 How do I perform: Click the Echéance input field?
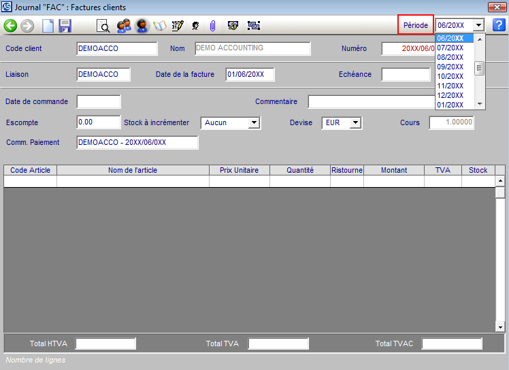pos(406,74)
